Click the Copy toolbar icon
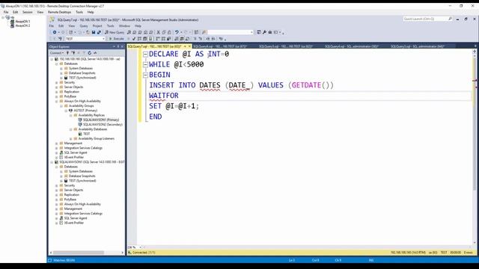 point(164,32)
